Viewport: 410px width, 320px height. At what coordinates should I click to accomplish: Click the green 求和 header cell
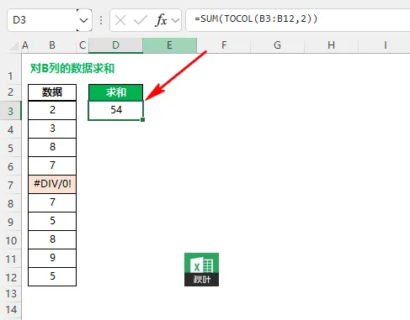(115, 92)
